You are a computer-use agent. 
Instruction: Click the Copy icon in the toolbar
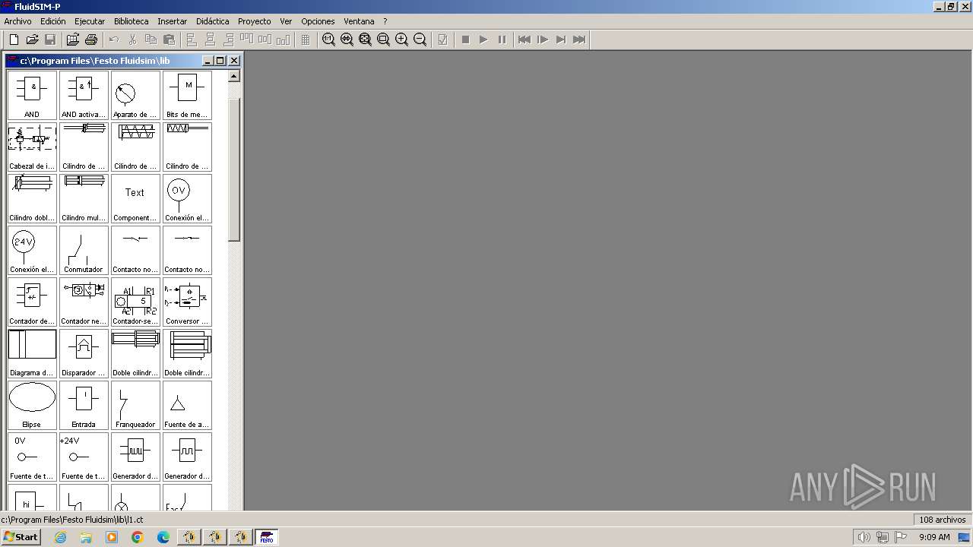coord(151,40)
